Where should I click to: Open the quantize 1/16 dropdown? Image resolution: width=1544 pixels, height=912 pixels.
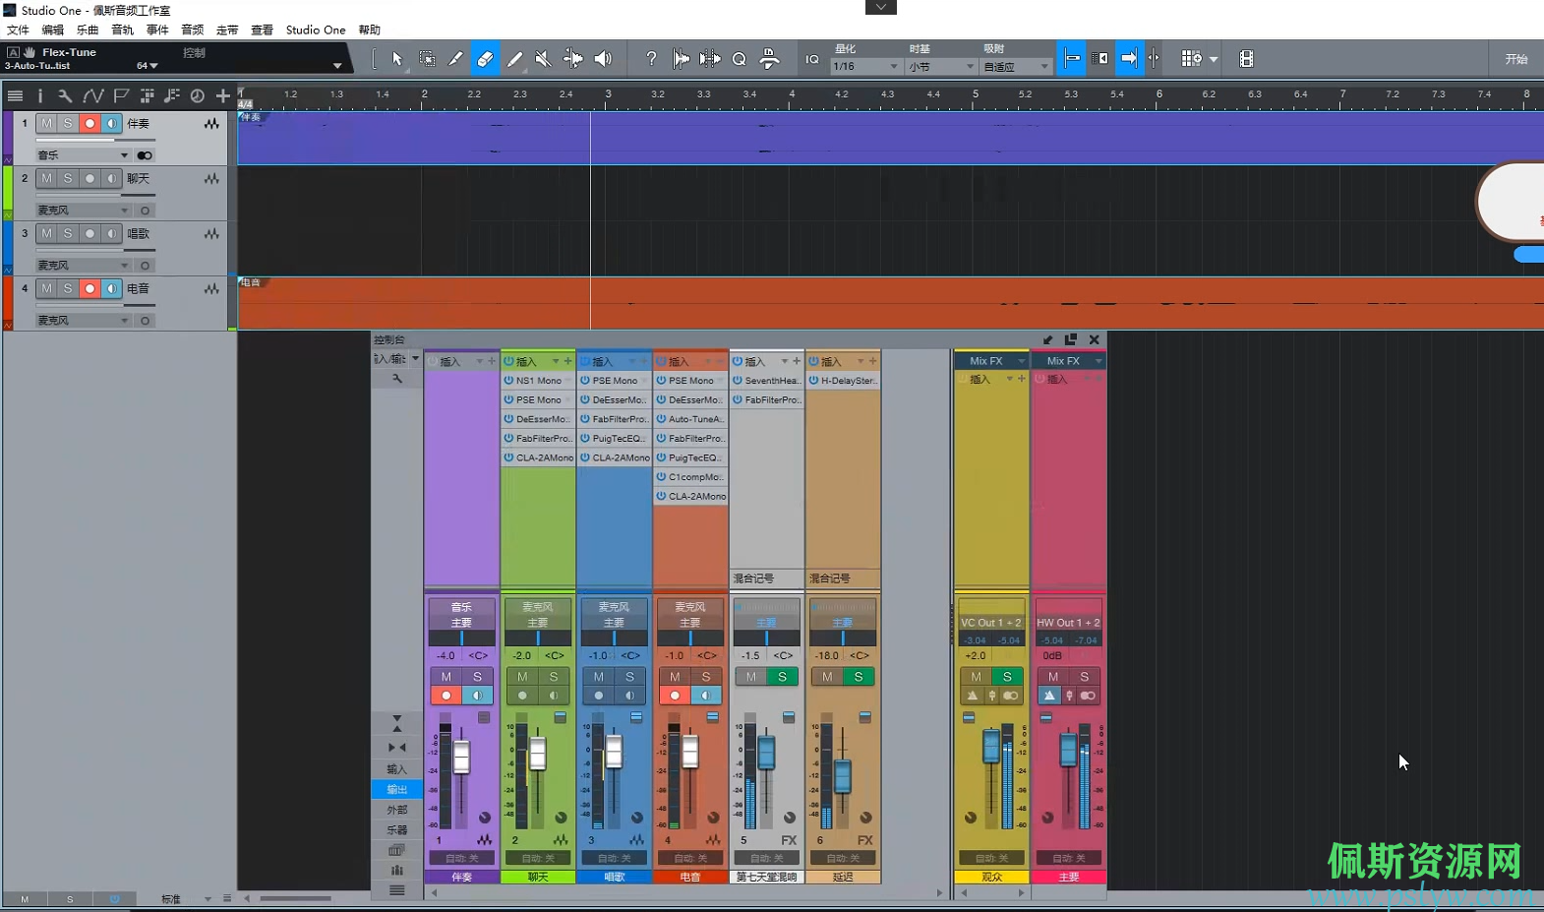click(x=865, y=67)
